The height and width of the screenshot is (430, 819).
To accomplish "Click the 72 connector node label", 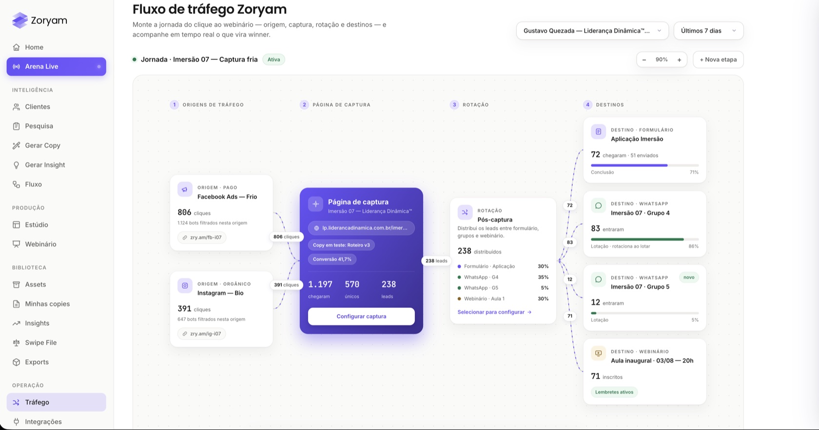I will tap(570, 206).
